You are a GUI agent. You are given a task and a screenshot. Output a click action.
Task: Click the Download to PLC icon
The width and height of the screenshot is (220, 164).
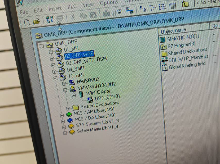[107, 13]
